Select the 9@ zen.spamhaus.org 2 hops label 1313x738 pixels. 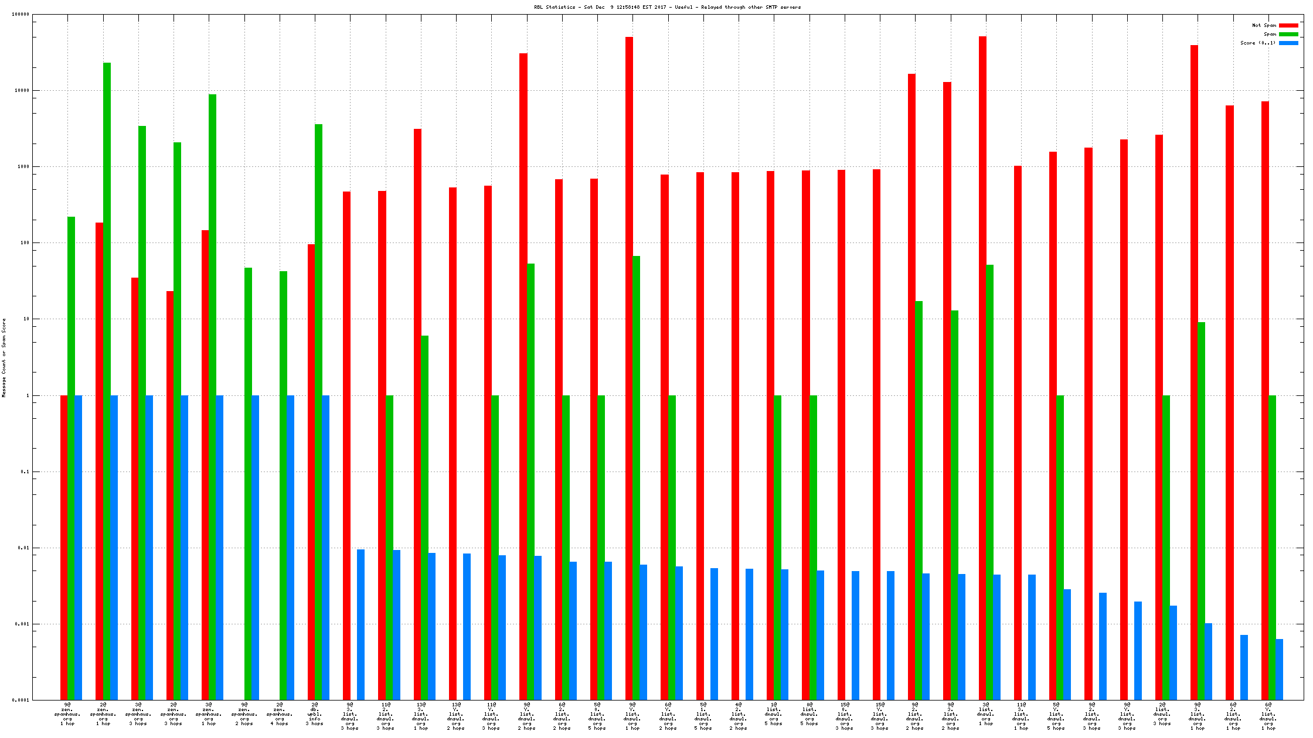click(244, 714)
